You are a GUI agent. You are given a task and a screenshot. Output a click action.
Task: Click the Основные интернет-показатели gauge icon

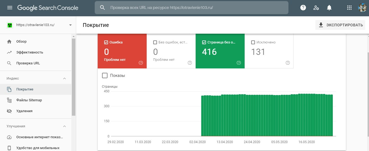click(9, 137)
